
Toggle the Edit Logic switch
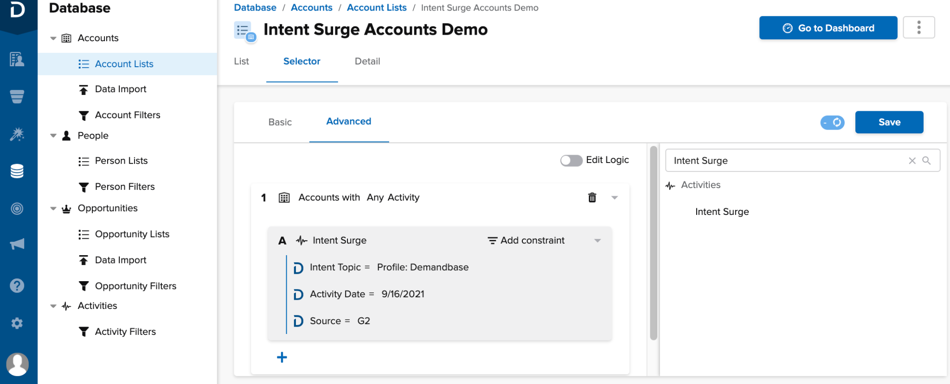click(x=571, y=160)
